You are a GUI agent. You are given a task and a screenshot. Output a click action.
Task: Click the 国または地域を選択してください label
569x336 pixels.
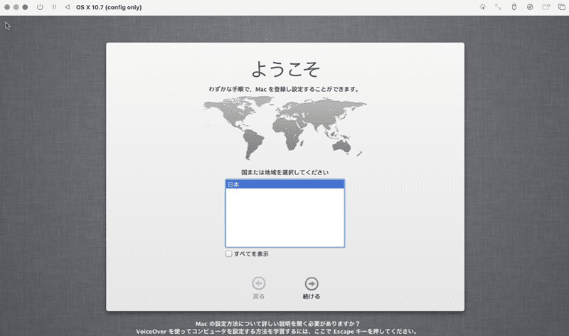point(285,172)
